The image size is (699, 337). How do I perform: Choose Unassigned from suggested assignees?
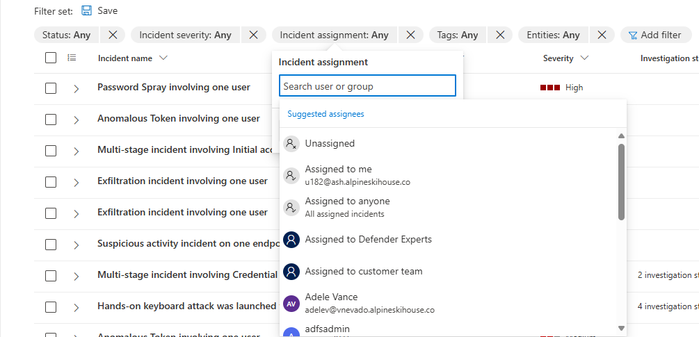tap(330, 144)
